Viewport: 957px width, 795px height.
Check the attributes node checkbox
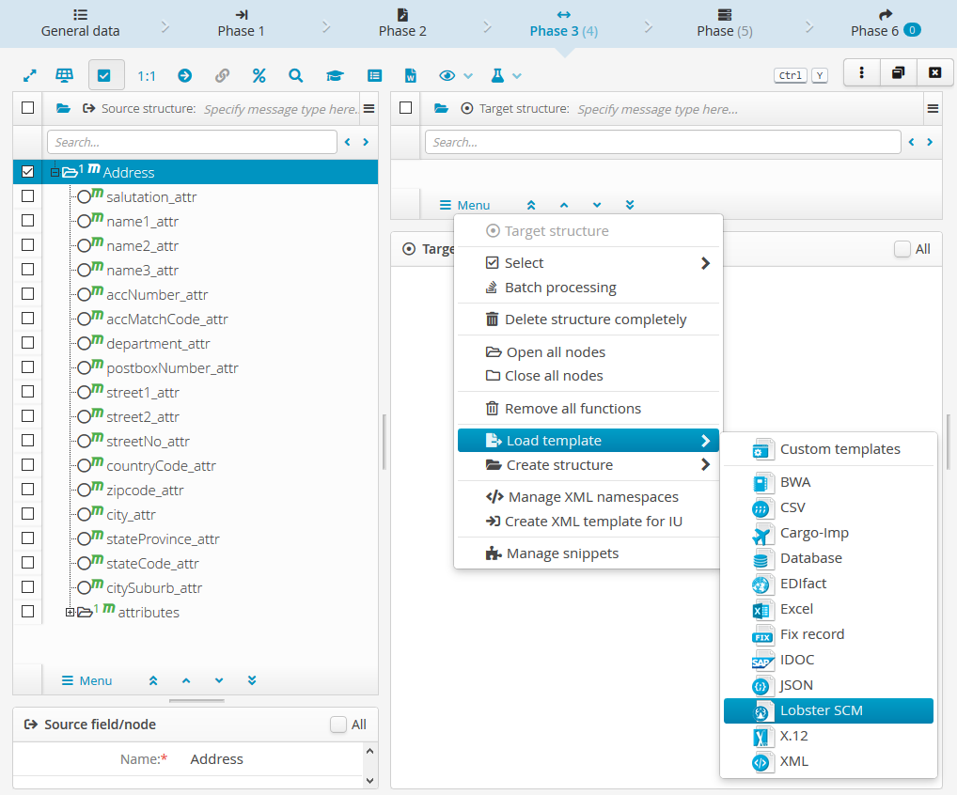(x=27, y=611)
